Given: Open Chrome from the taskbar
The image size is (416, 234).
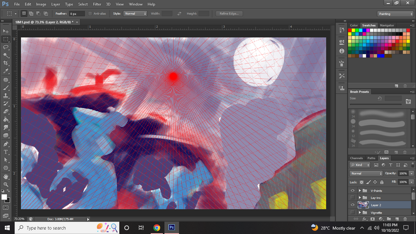Looking at the screenshot, I should tap(157, 227).
